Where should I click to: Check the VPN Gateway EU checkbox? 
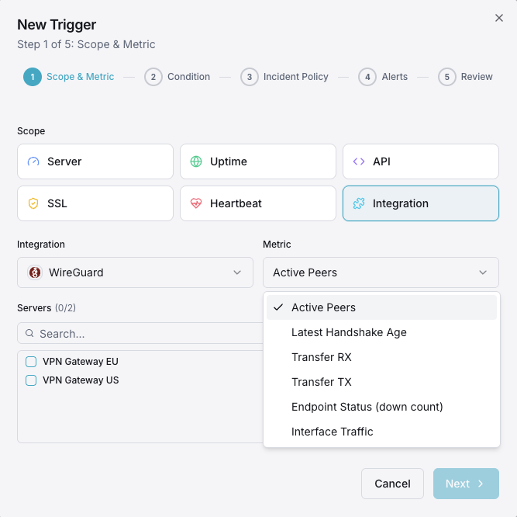pyautogui.click(x=31, y=362)
